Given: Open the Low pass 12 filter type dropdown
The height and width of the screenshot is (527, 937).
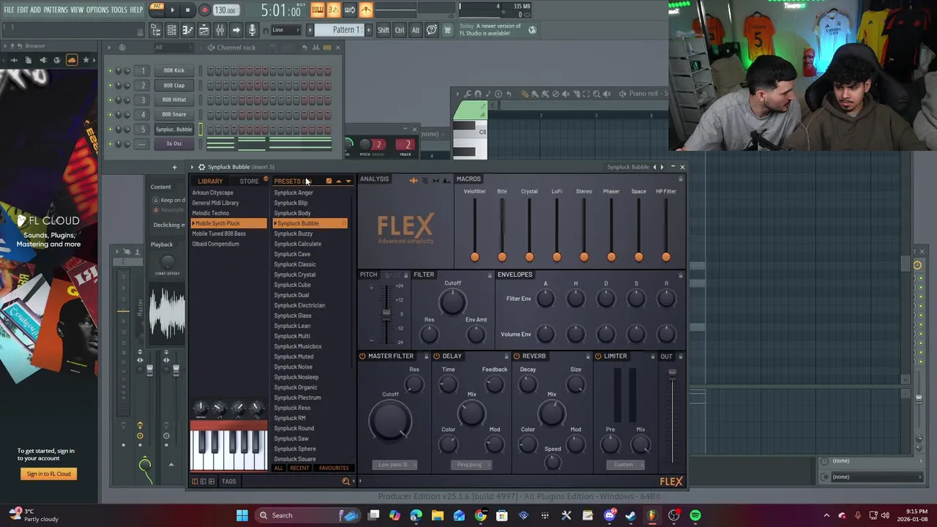Looking at the screenshot, I should tap(394, 465).
